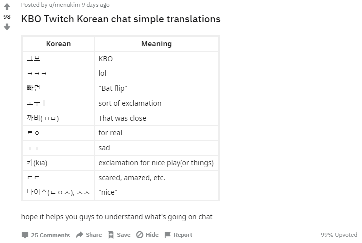Click the Korean column header

click(x=58, y=44)
